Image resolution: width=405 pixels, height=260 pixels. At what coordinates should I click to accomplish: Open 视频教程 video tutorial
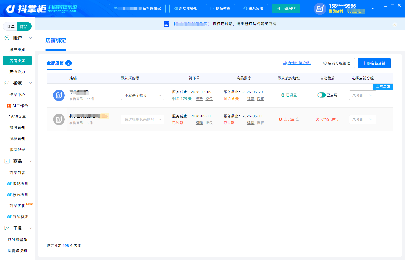[x=220, y=9]
